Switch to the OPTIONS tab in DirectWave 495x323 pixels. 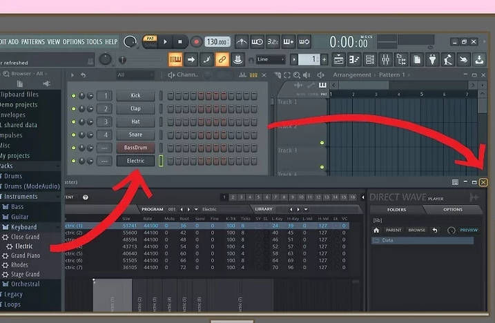(453, 209)
